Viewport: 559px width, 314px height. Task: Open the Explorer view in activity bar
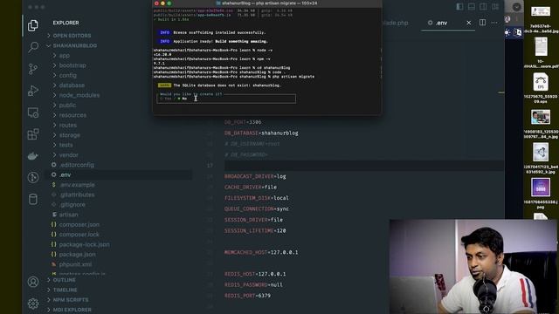pyautogui.click(x=33, y=25)
